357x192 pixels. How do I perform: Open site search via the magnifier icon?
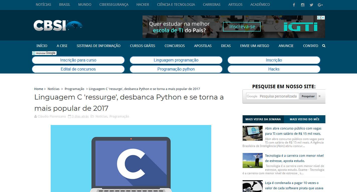coord(324,46)
